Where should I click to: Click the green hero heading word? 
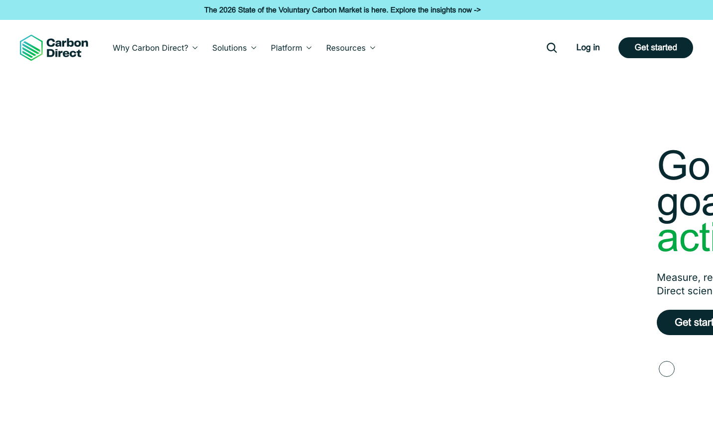click(x=685, y=239)
